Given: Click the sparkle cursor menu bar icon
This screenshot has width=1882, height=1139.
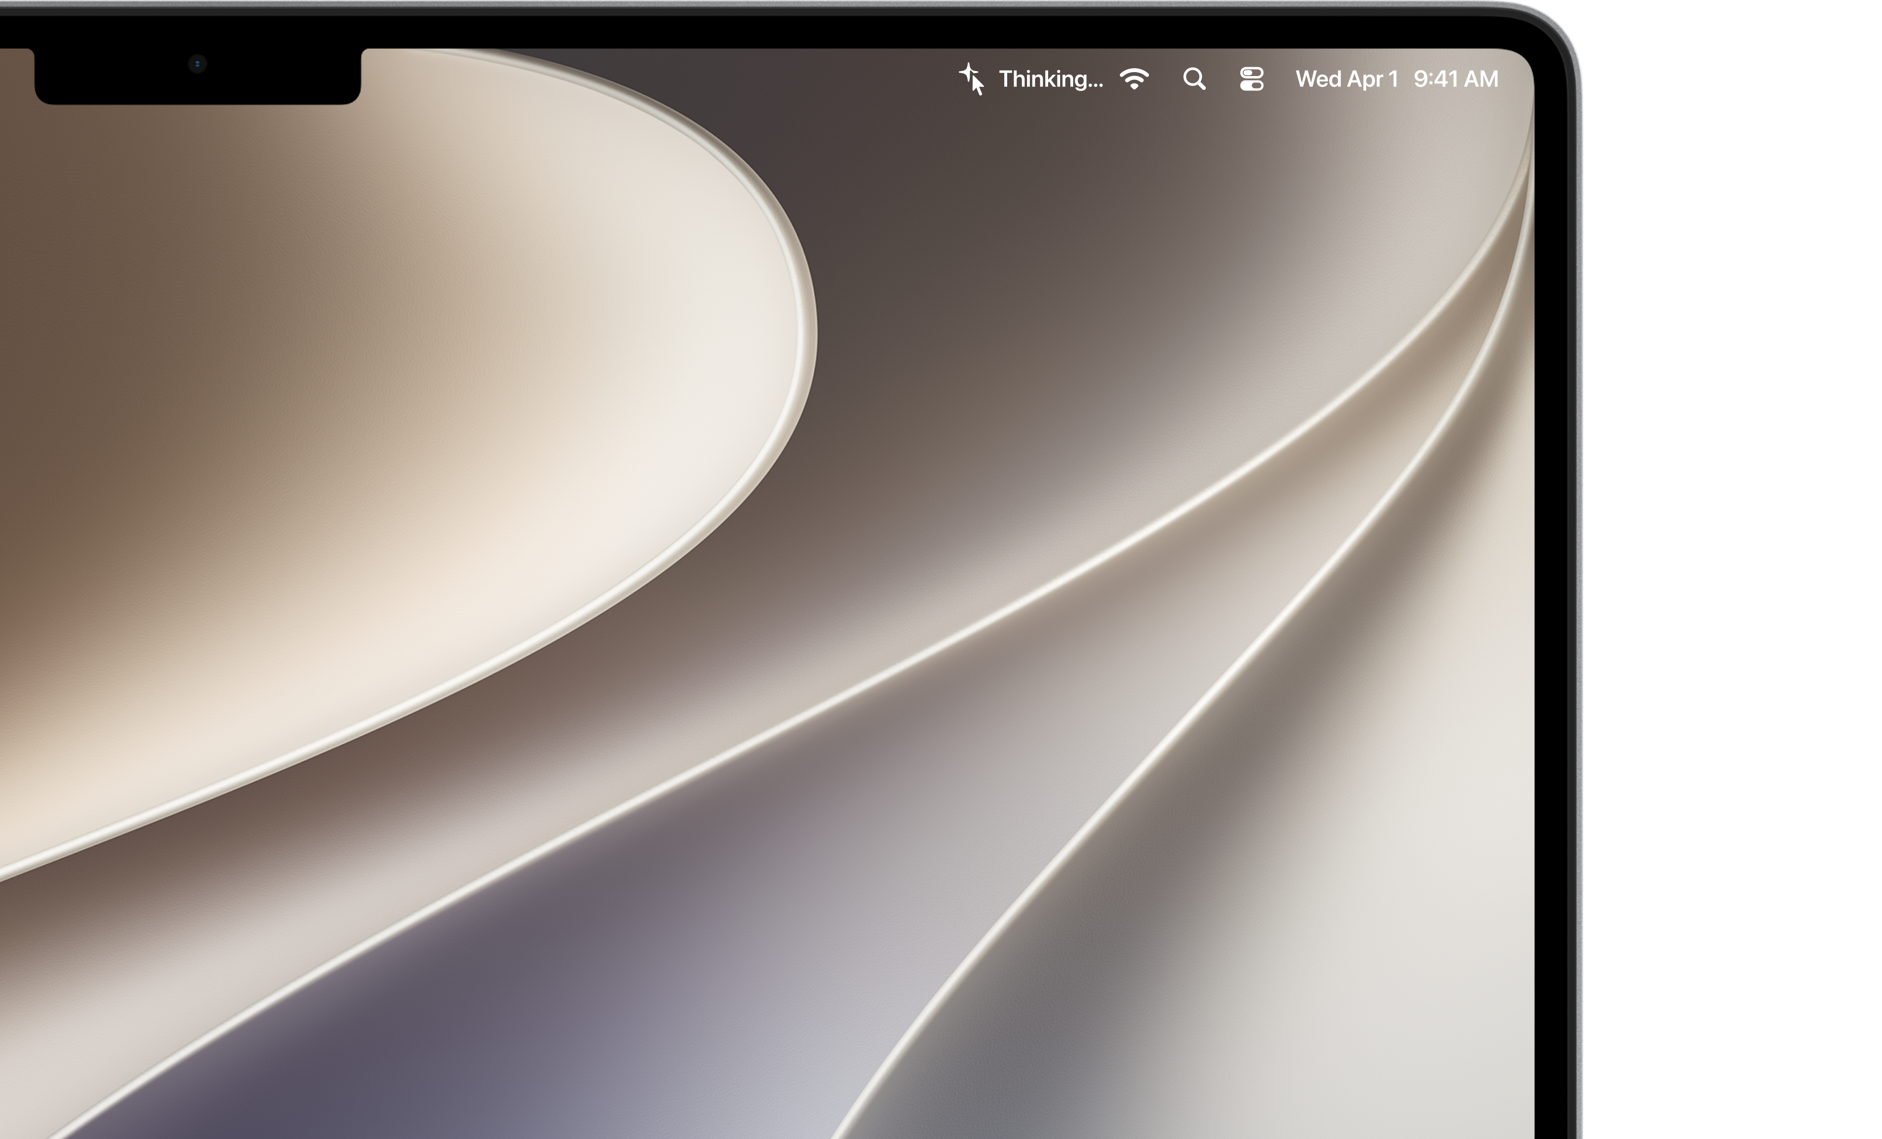Looking at the screenshot, I should 972,79.
